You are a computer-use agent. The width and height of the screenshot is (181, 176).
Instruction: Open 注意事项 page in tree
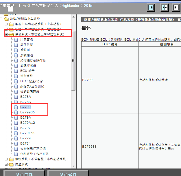point(27,40)
